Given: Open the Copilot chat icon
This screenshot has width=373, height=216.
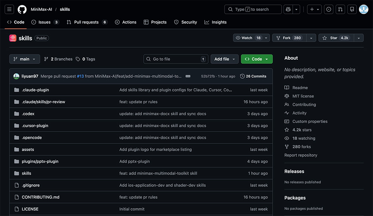Looking at the screenshot, I should (288, 9).
